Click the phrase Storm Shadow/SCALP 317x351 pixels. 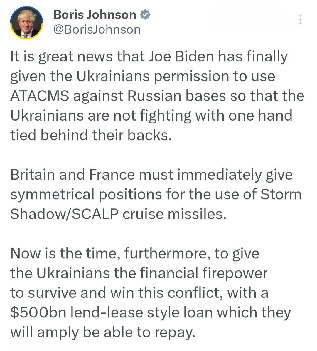click(65, 214)
